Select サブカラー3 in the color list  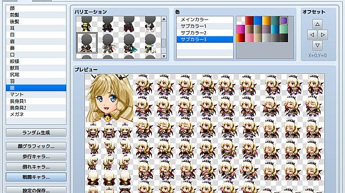tap(205, 40)
